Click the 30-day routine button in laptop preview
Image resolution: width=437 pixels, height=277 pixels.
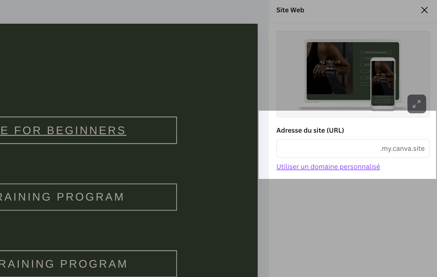376,52
